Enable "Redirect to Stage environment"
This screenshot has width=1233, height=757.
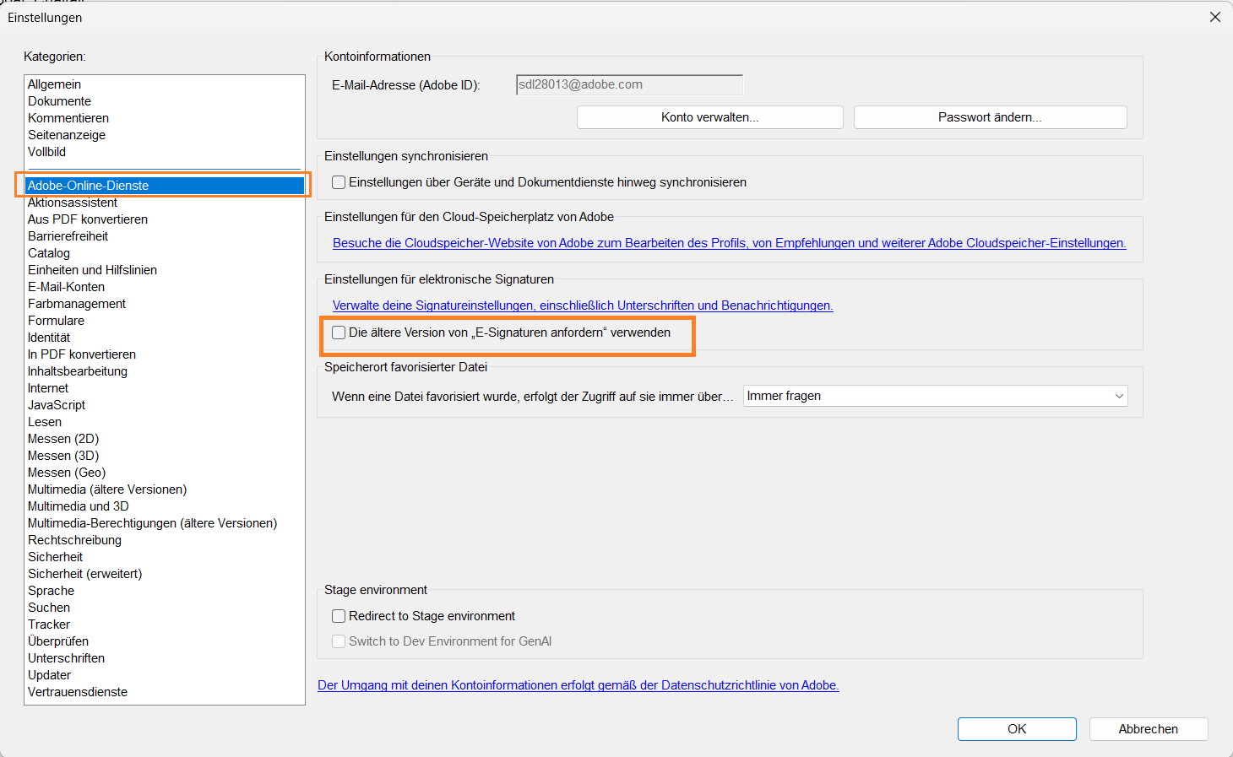click(x=339, y=616)
